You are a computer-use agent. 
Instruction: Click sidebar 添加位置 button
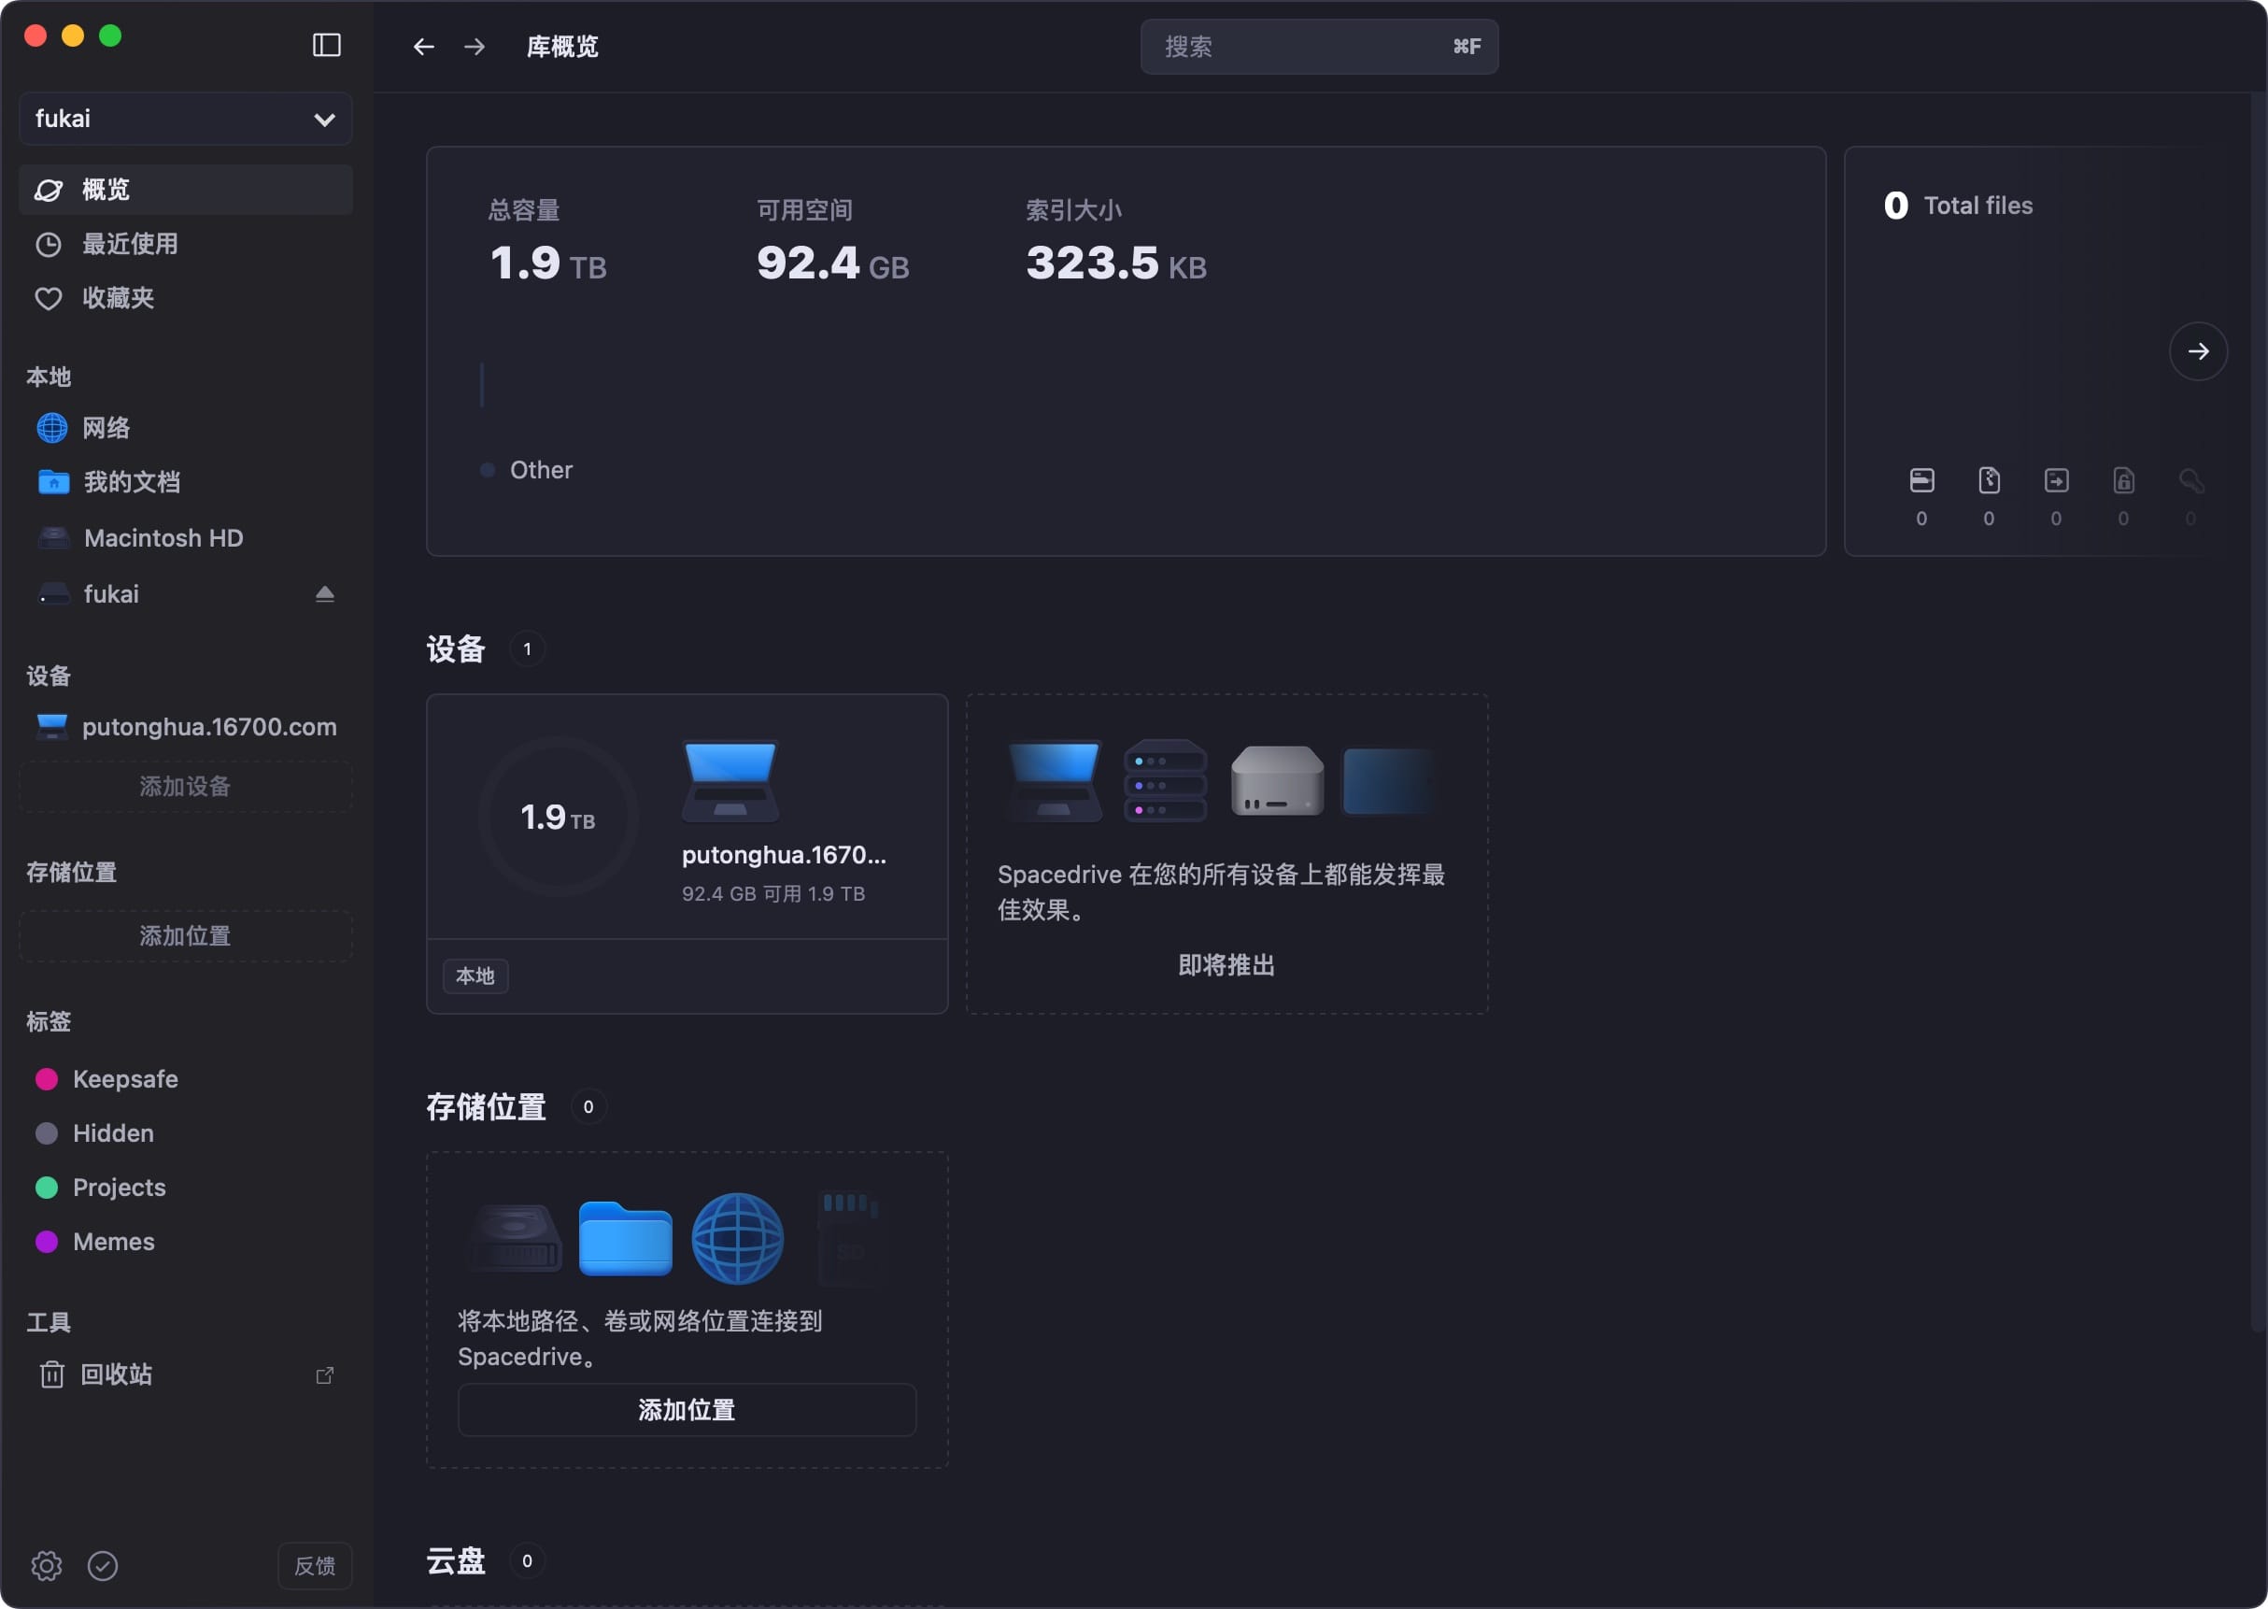pos(186,936)
